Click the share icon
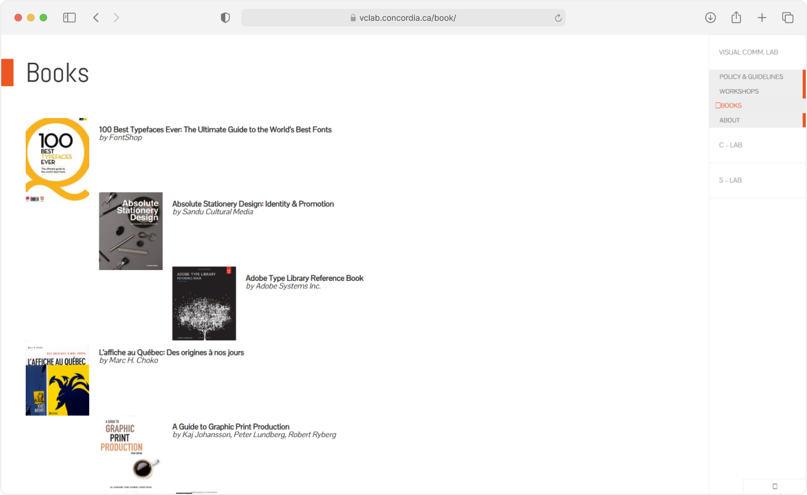Image resolution: width=807 pixels, height=495 pixels. [736, 18]
